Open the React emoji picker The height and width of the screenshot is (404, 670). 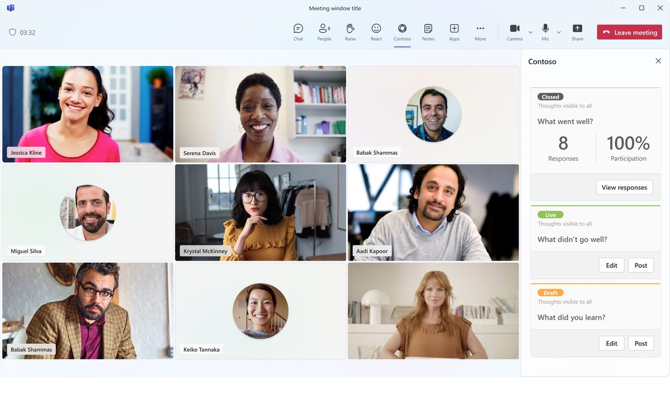coord(376,32)
